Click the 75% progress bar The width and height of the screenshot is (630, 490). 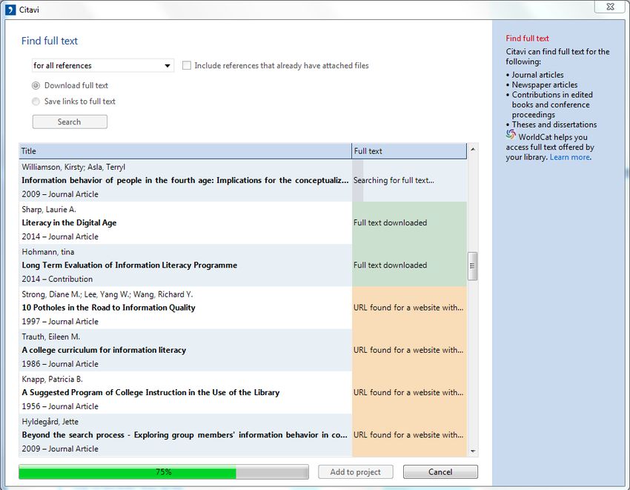coord(164,472)
